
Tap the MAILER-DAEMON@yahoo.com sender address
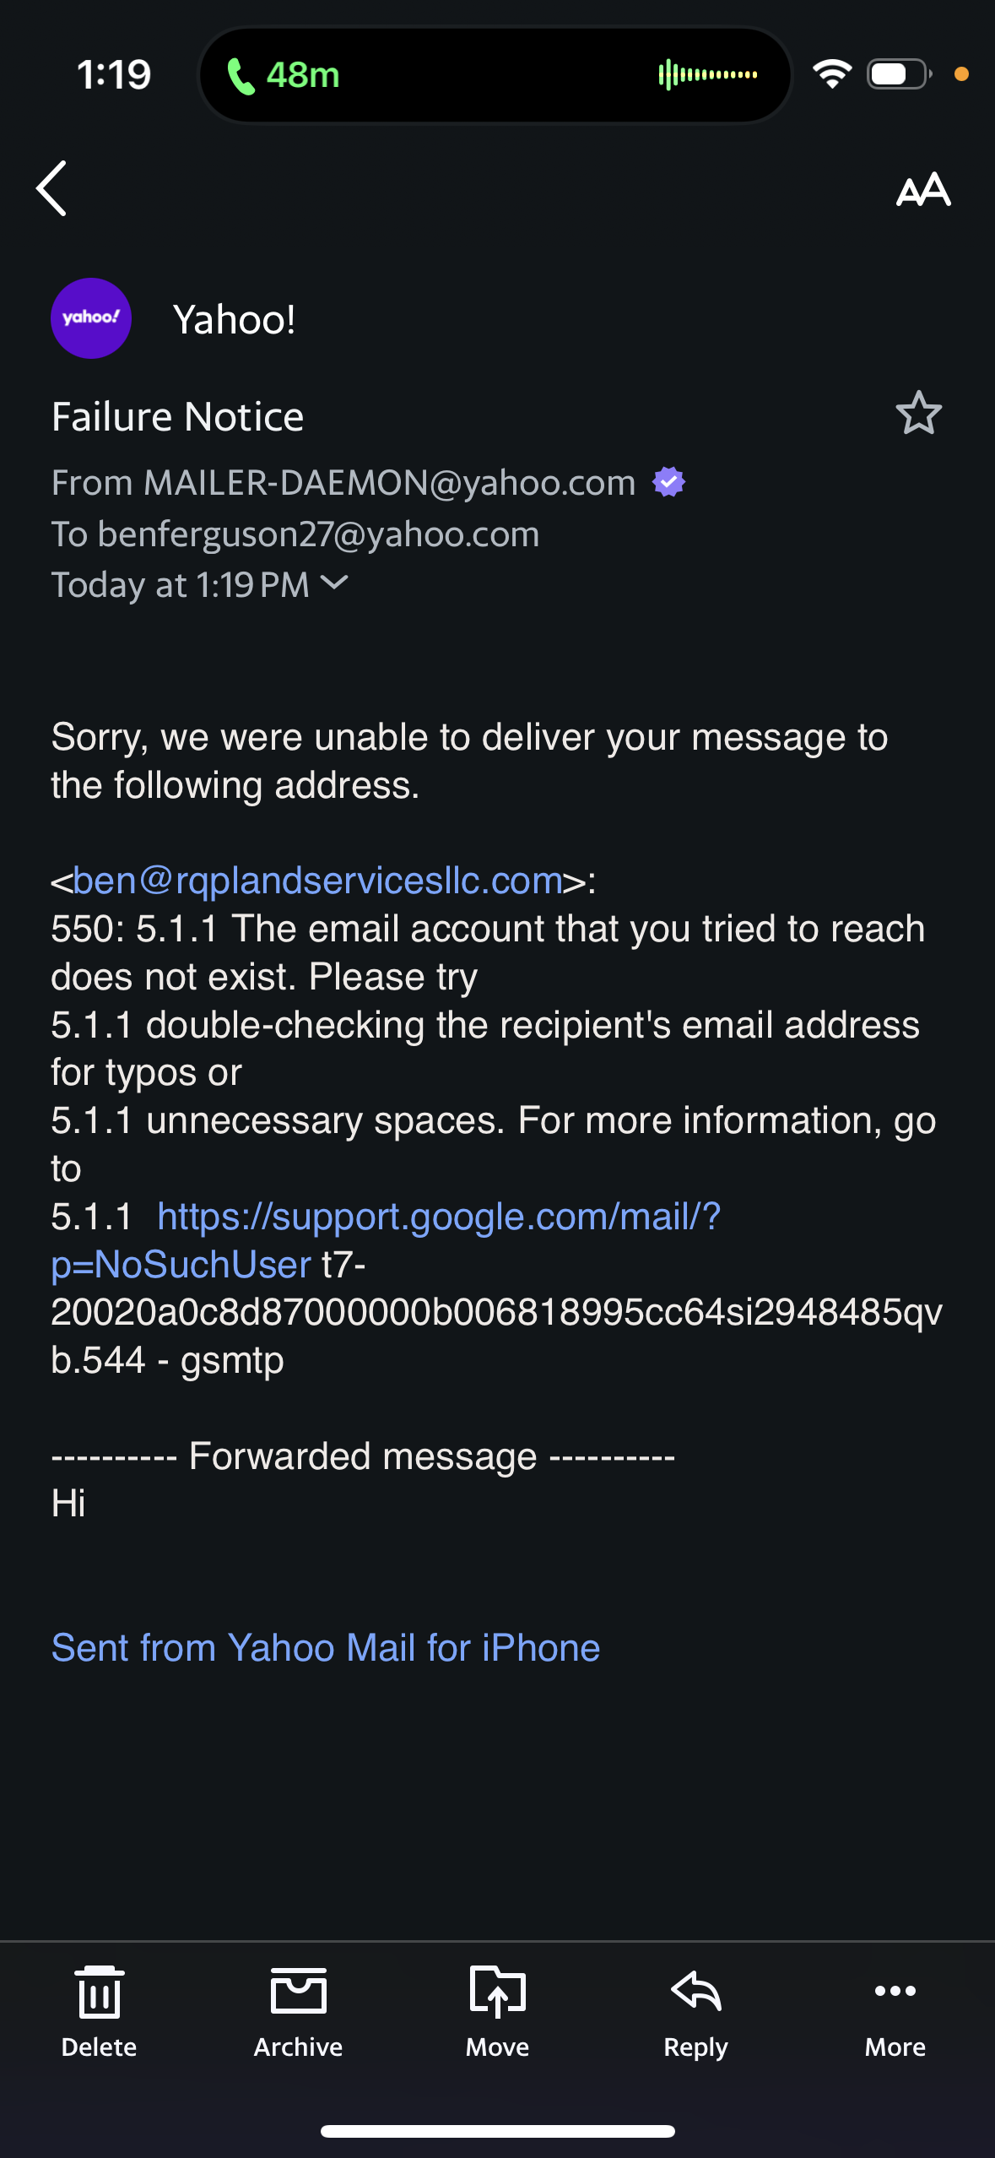coord(390,483)
